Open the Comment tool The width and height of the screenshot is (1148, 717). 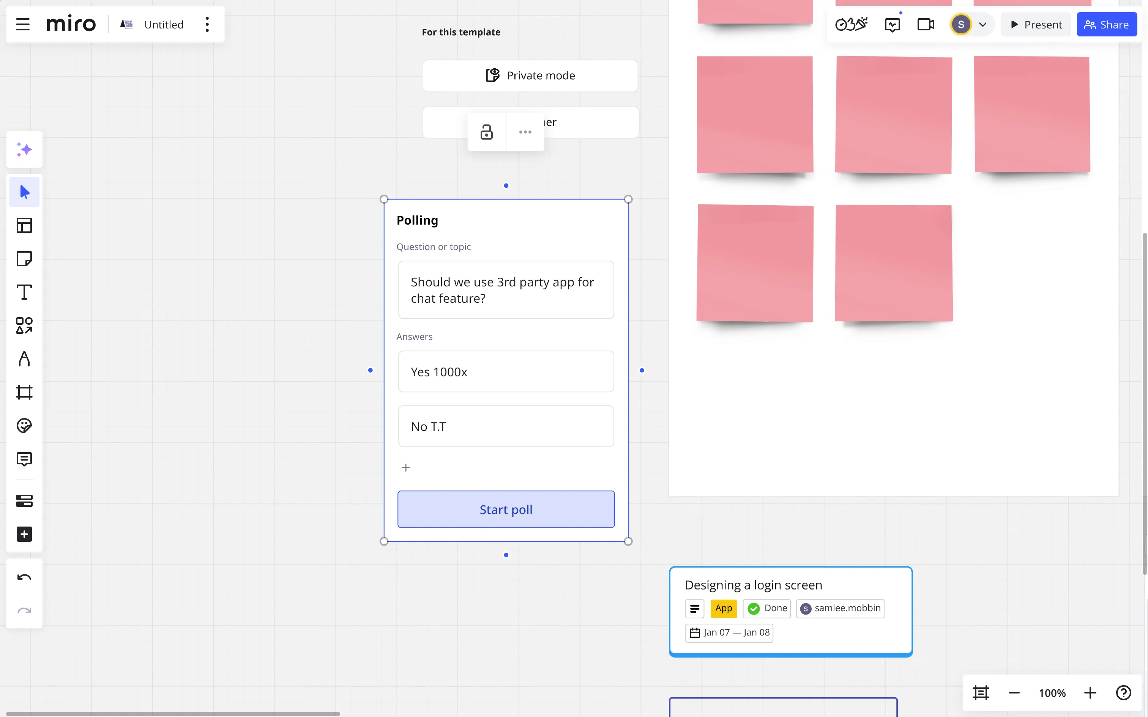pos(24,459)
